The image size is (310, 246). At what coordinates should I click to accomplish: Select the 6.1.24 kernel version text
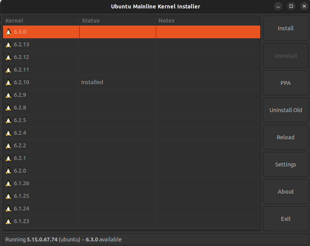point(21,209)
